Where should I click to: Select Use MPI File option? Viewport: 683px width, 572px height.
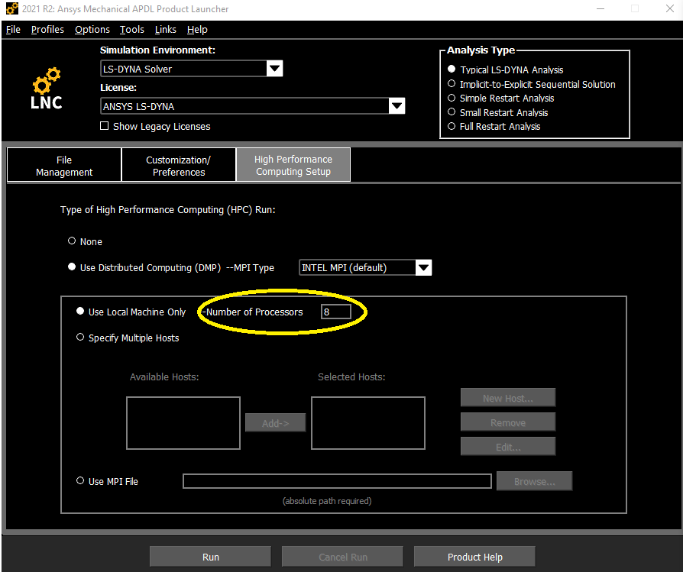[x=80, y=480]
